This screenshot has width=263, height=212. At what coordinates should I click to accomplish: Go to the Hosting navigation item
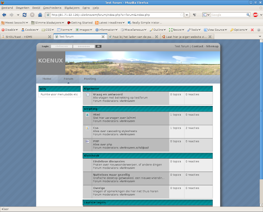pos(90,79)
